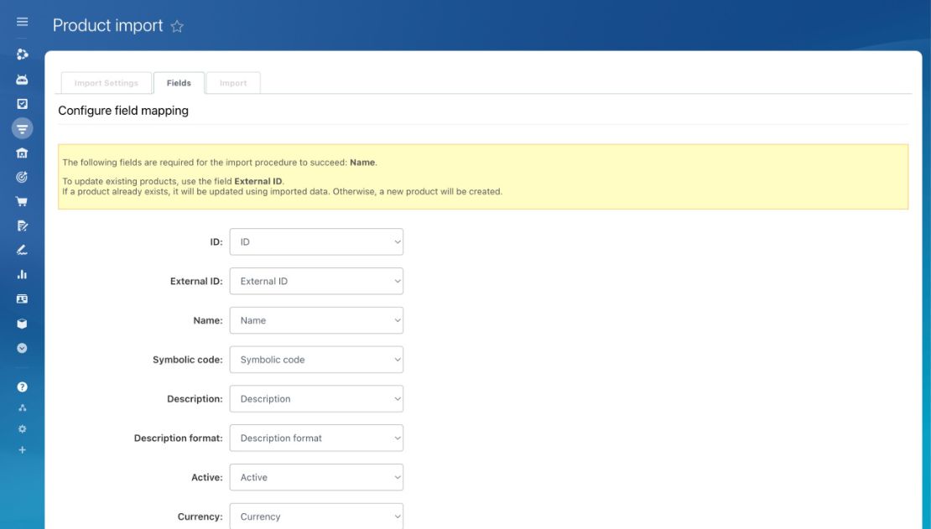Open the Description format mapping dropdown
The height and width of the screenshot is (529, 931).
pos(316,438)
